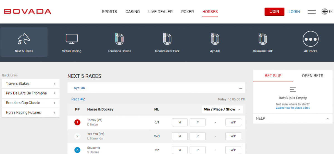Open Learn how to place a bet
The width and height of the screenshot is (334, 154).
pos(293,108)
